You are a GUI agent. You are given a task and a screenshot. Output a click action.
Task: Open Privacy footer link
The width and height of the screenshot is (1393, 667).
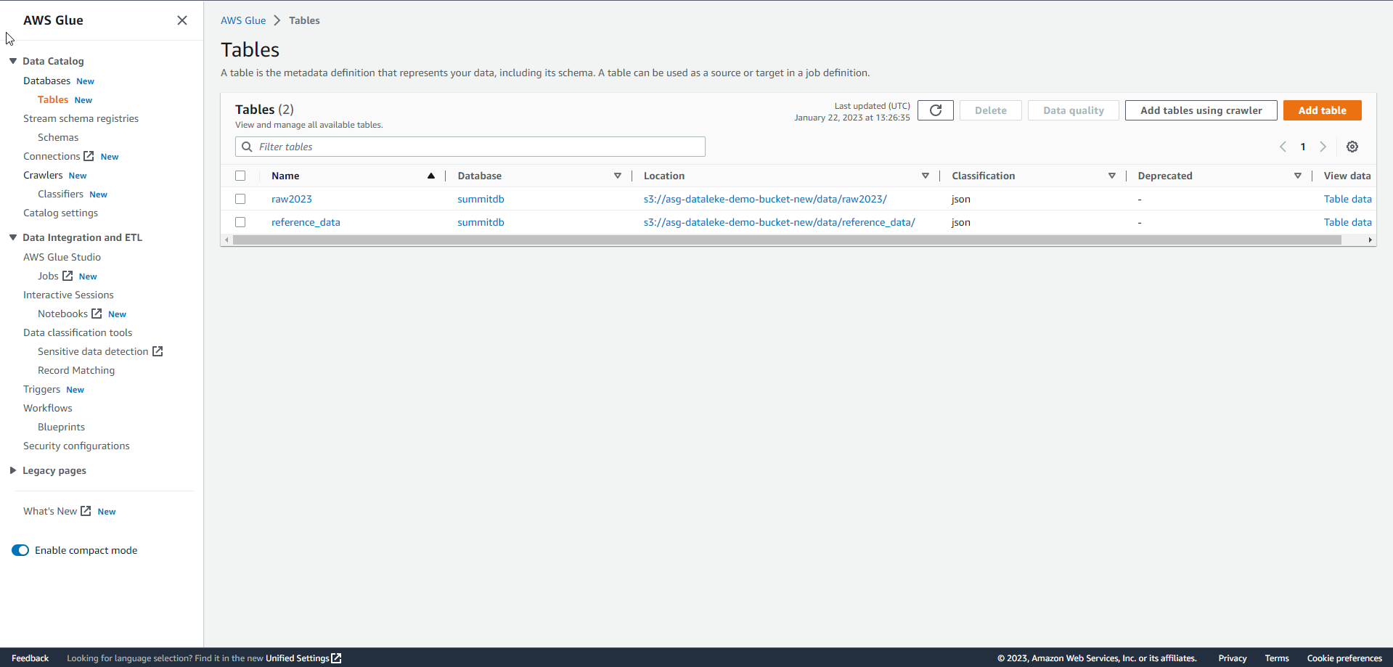pos(1233,658)
